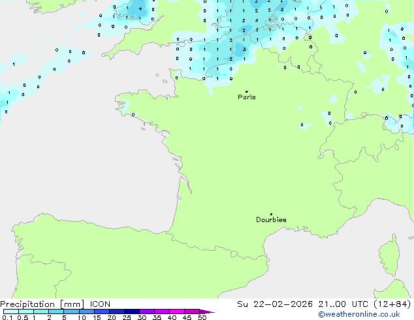Click the 20–25 mm legend color swatch
Screen dimensions: 414x320
click(117, 312)
